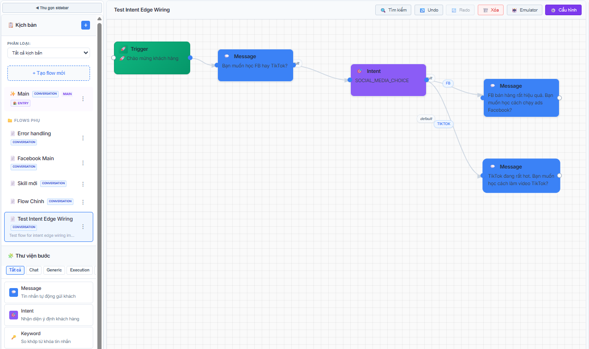The image size is (589, 349).
Task: Click the blue plus icon beside Kịch bản
Action: point(85,25)
